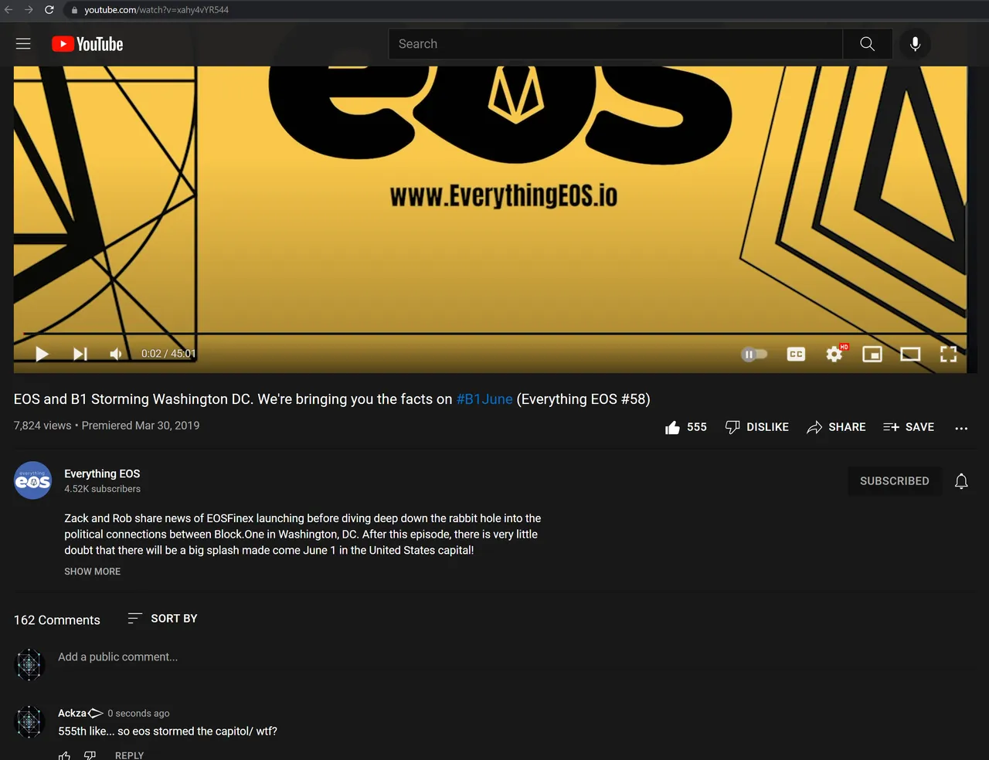The width and height of the screenshot is (989, 760).
Task: Play the video
Action: tap(42, 354)
